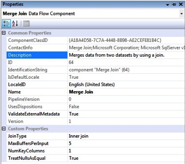Open the Merge Join component dropdown
Screen dimensions: 186x164
tap(181, 14)
